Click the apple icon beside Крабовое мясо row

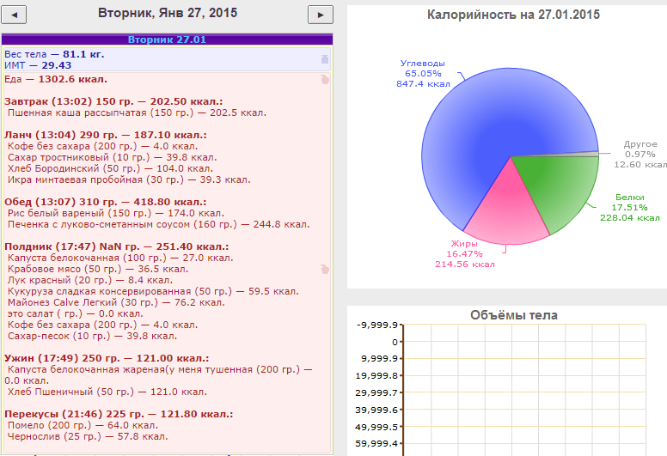point(325,269)
